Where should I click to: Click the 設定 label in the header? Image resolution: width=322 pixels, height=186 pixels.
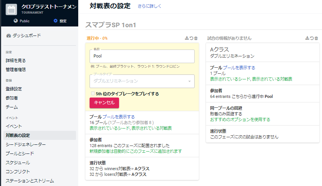63,21
